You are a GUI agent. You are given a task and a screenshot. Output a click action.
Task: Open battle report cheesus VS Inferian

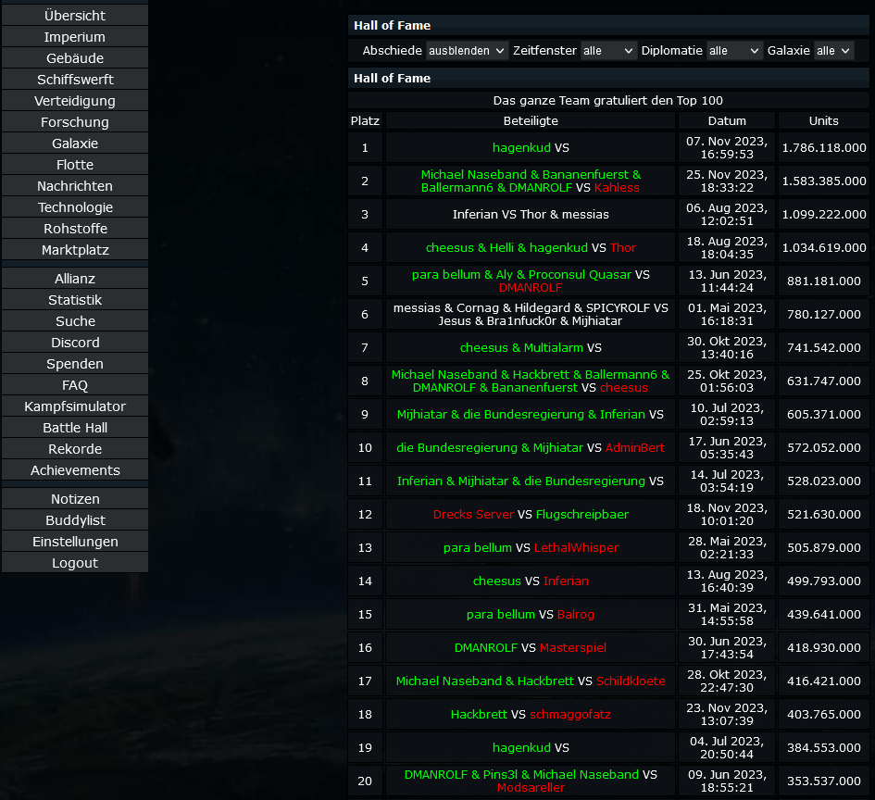pos(530,581)
